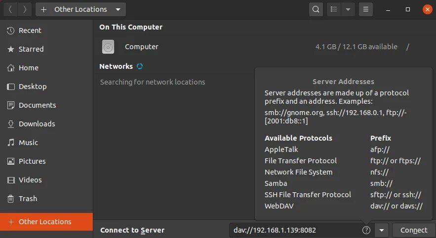
Task: Open the Music sidebar folder
Action: [28, 143]
